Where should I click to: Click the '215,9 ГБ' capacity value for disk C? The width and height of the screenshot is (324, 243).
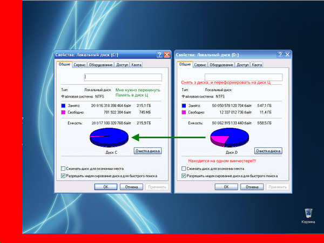coord(144,123)
